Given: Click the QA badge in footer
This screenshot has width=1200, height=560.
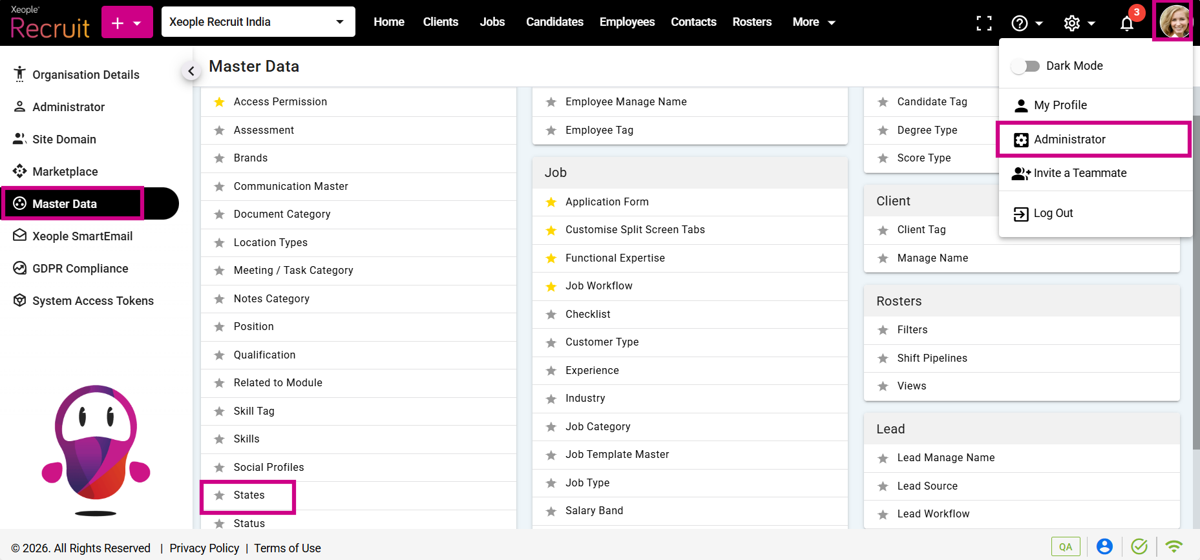Looking at the screenshot, I should pyautogui.click(x=1065, y=546).
